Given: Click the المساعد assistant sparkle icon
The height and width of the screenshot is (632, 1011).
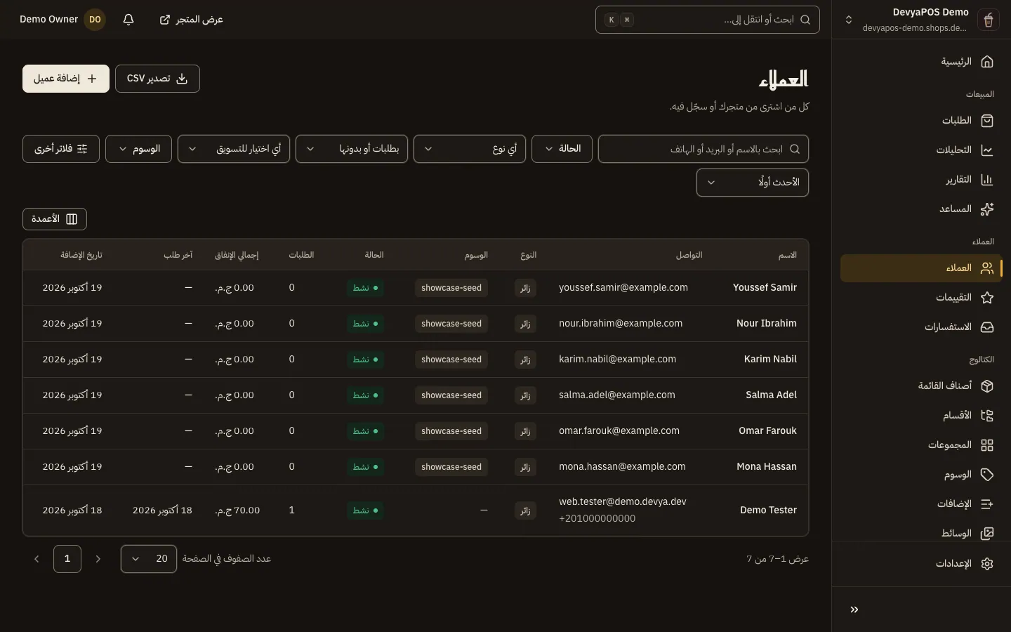Looking at the screenshot, I should (x=987, y=209).
